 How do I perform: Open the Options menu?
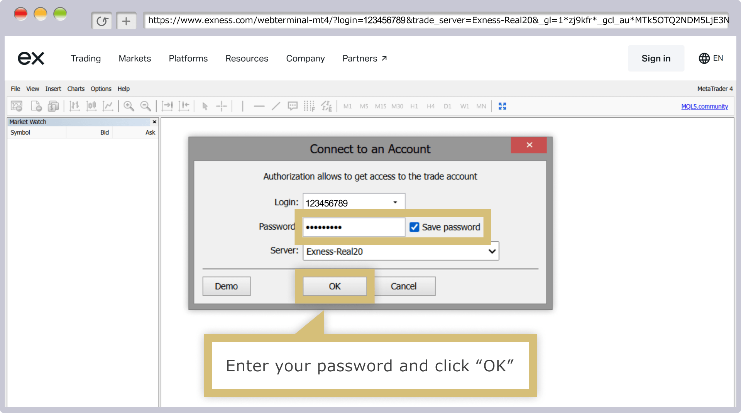point(101,89)
